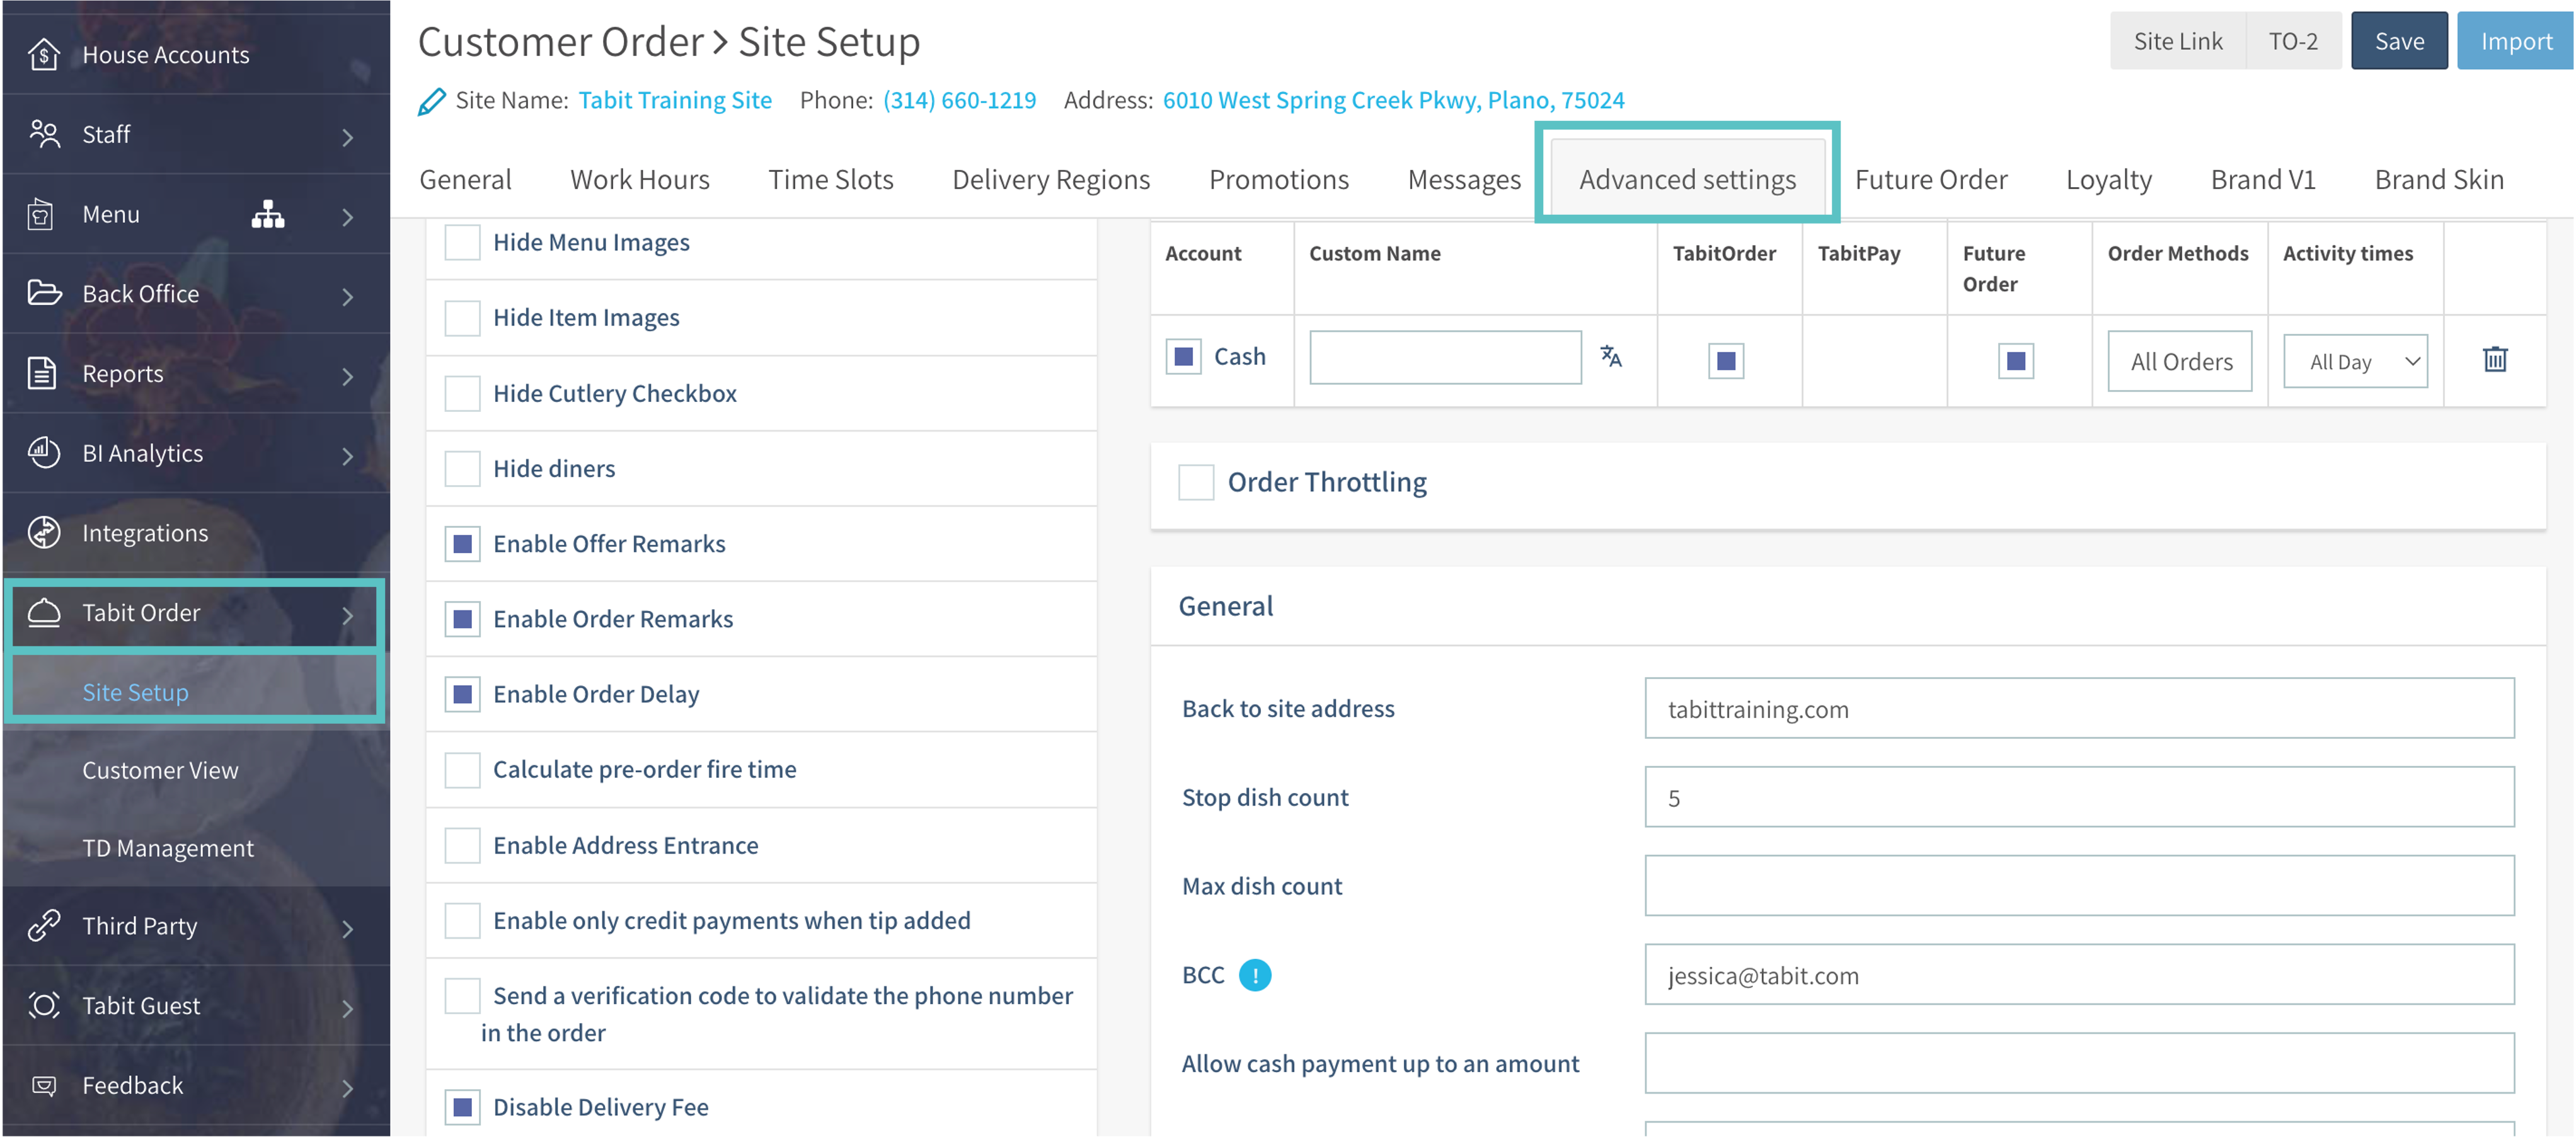Screen dimensions: 2576x1137
Task: Switch to the Delivery Regions tab
Action: (1050, 180)
